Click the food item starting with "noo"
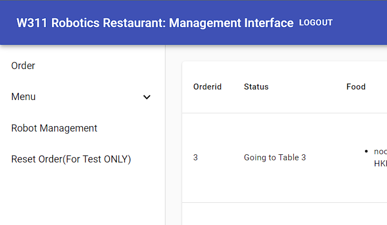The height and width of the screenshot is (225, 387). (380, 151)
